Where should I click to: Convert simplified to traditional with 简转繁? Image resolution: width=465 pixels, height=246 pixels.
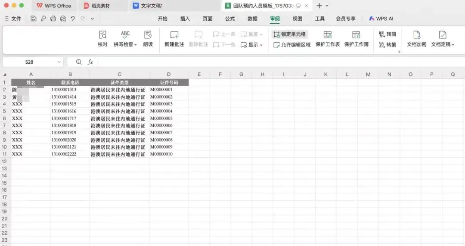(387, 45)
